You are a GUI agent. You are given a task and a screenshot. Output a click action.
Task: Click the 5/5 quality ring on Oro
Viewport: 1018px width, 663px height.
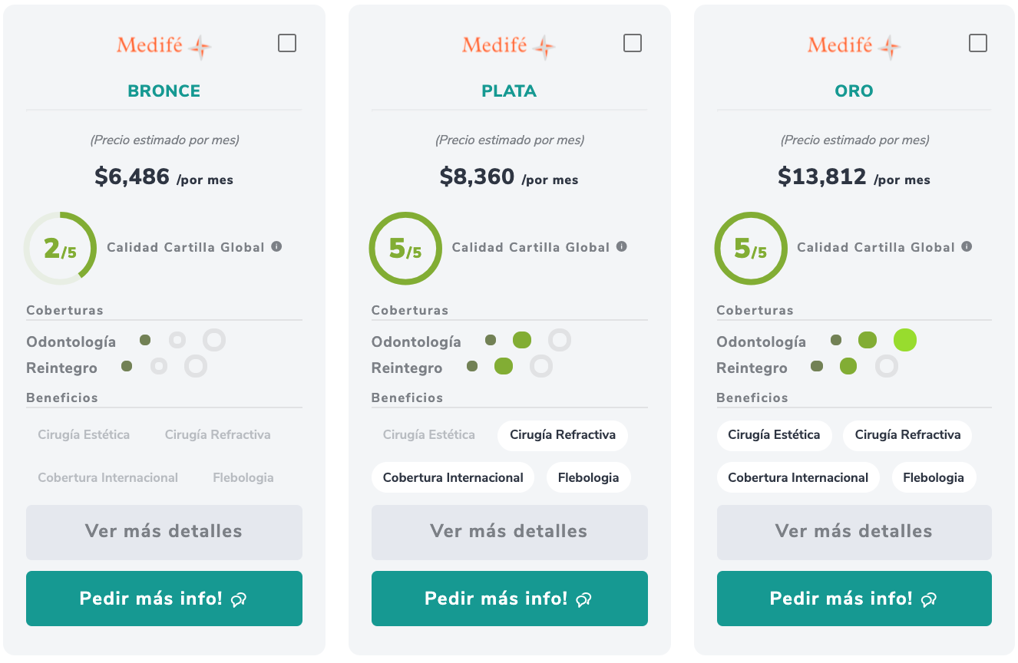click(x=750, y=248)
